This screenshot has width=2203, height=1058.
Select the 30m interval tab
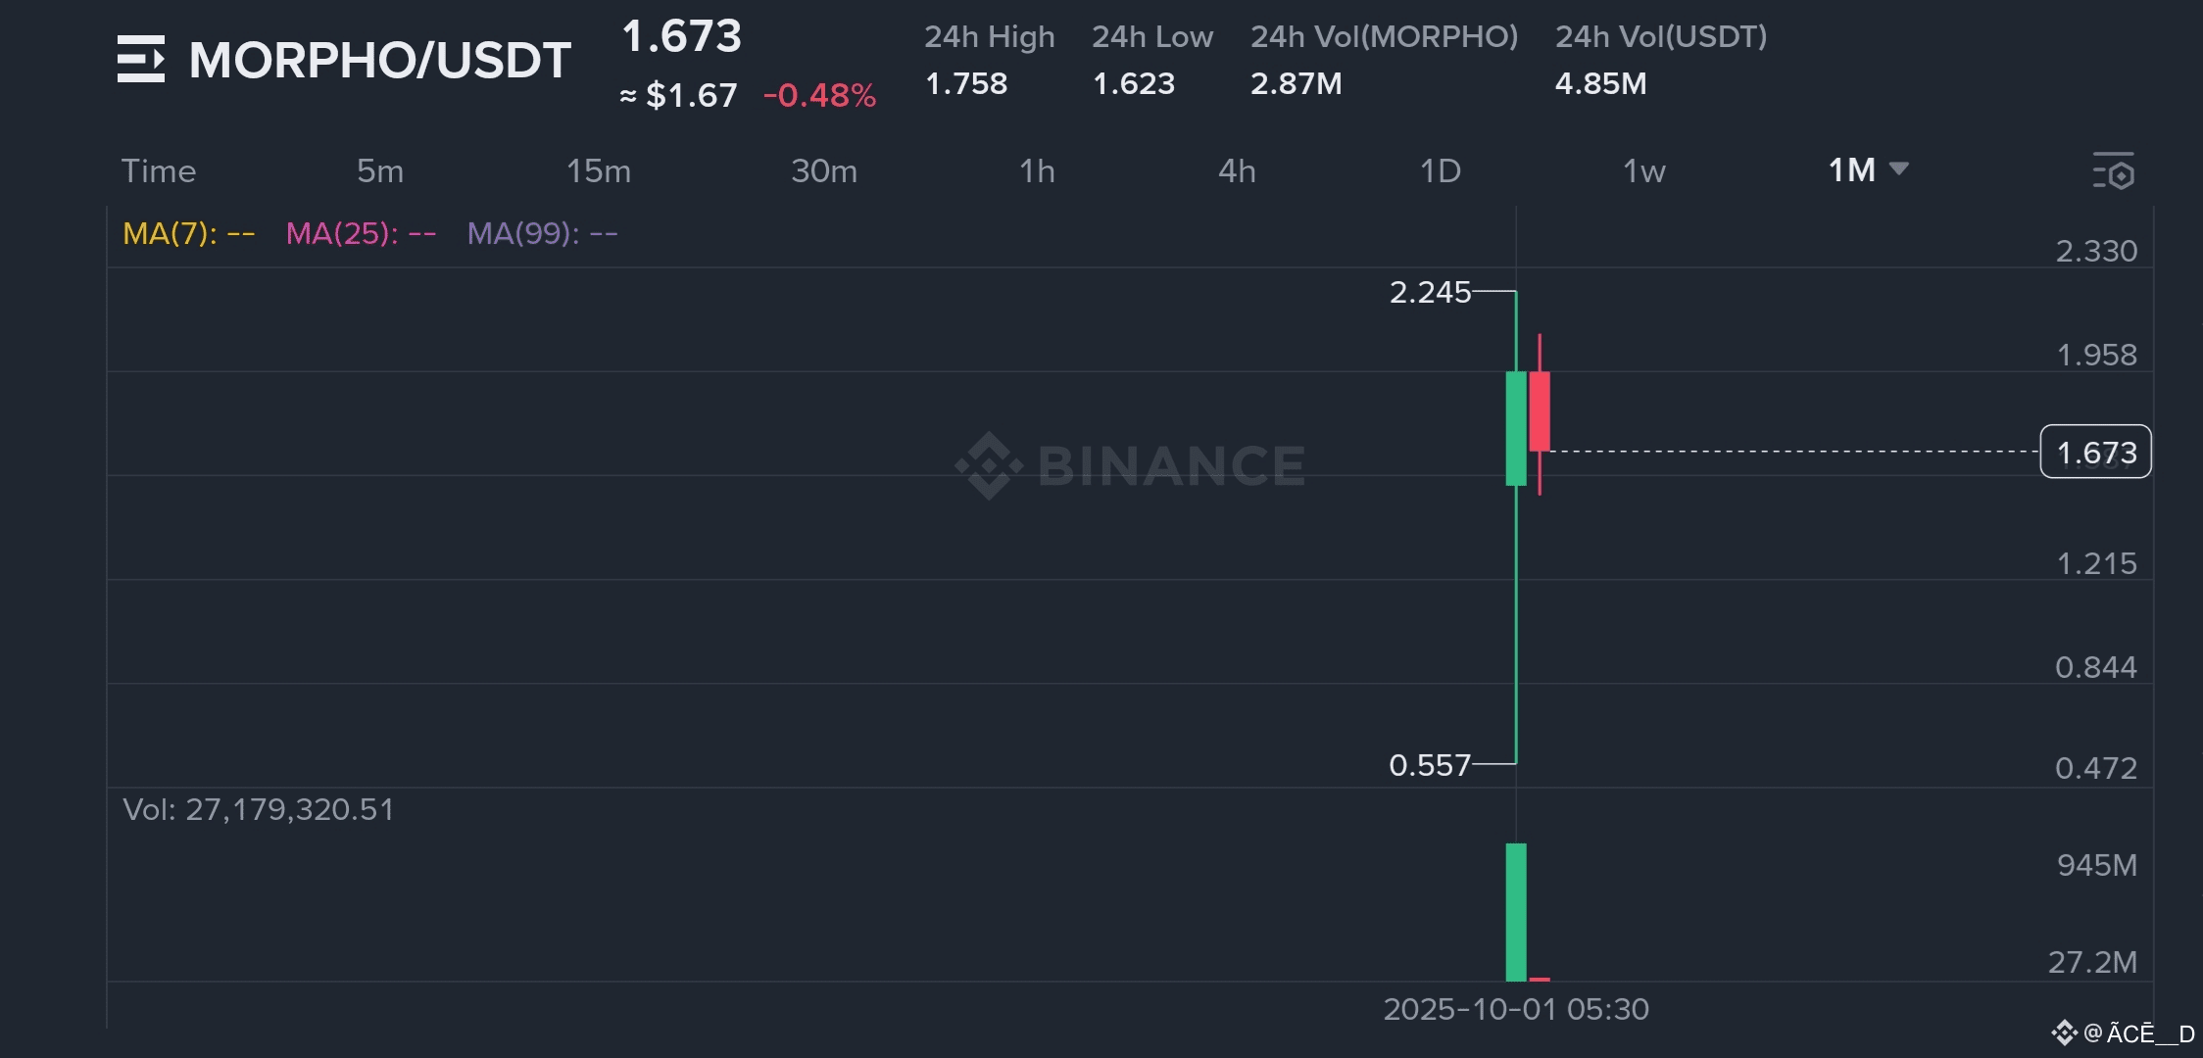pos(824,171)
